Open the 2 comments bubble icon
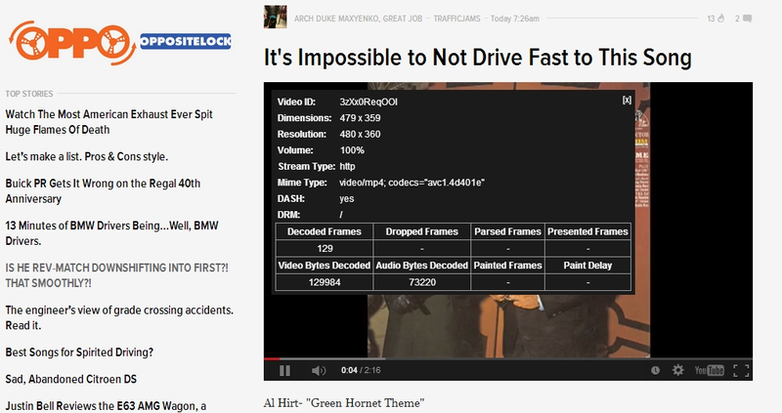This screenshot has width=782, height=413. pyautogui.click(x=743, y=19)
